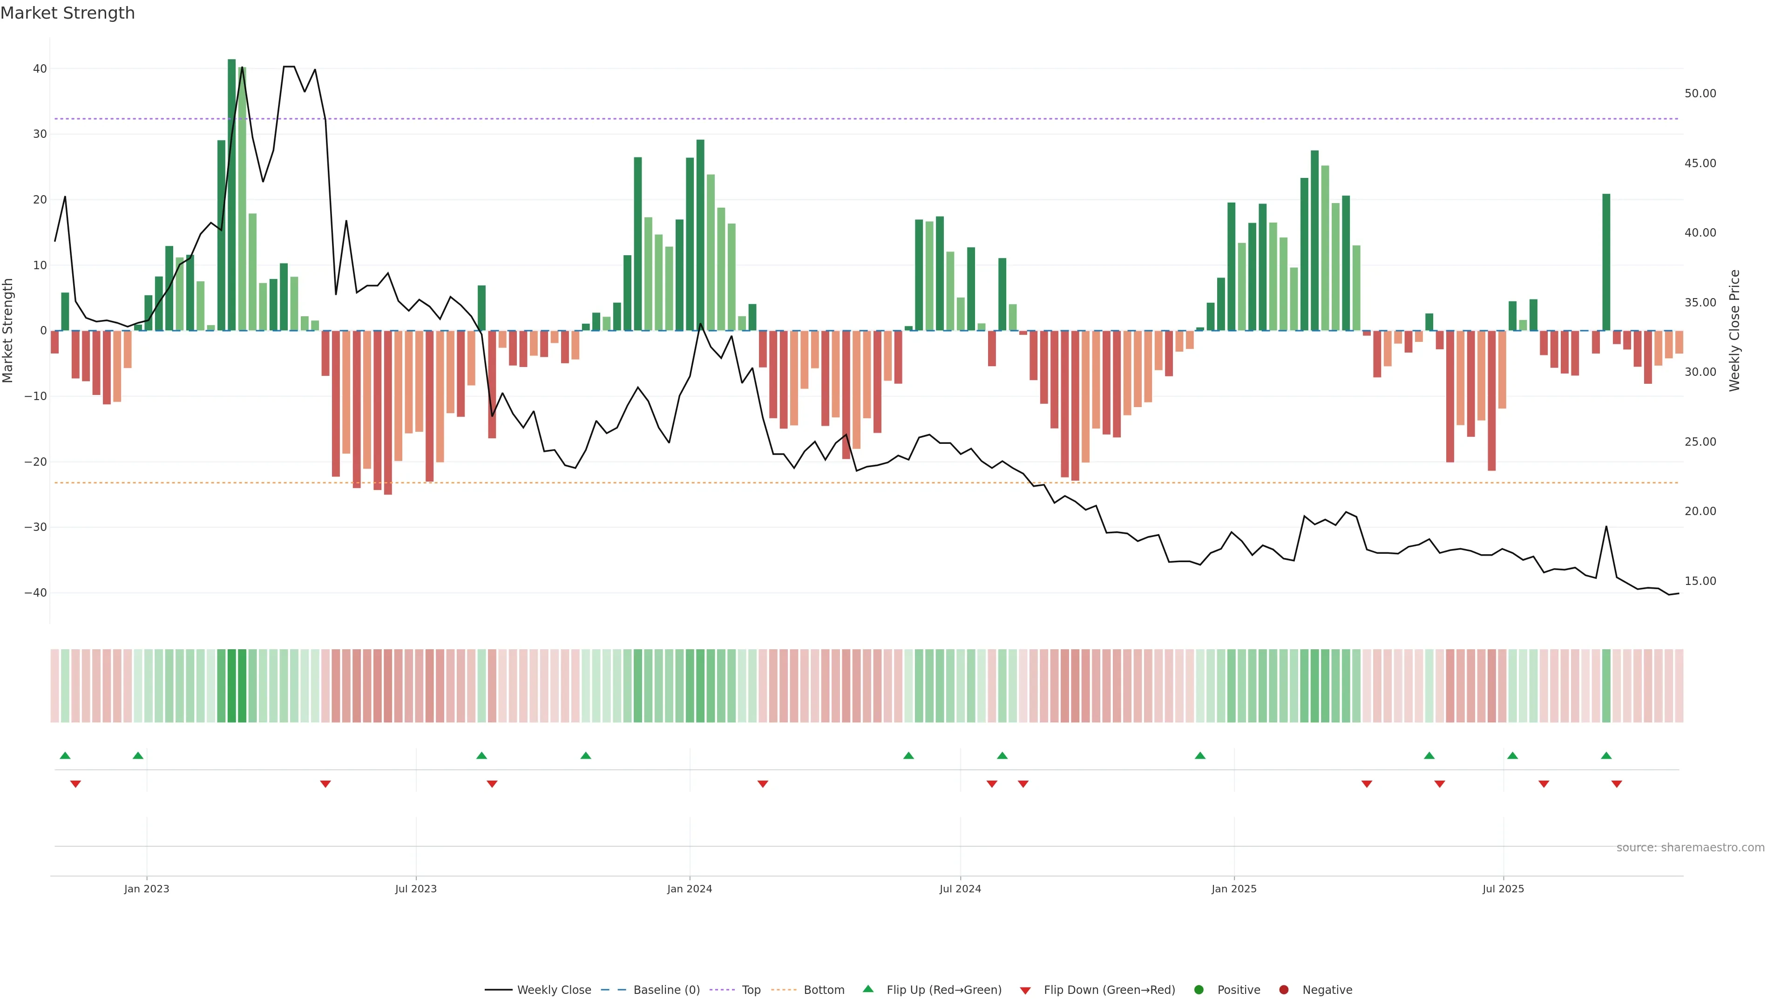Click the Weekly Close Price axis title
Screen dimensions: 1788x1006
(1734, 331)
